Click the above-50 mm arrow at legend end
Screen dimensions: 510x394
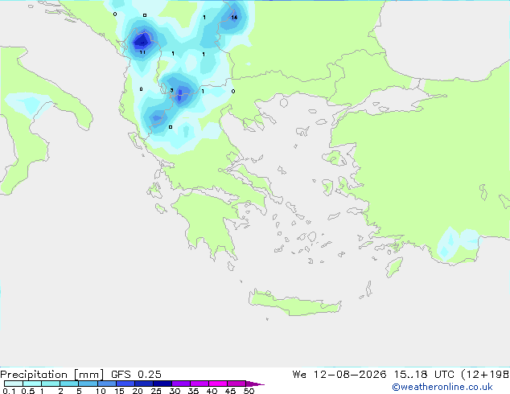255,384
